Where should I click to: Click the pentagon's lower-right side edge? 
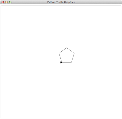pyautogui.click(x=73, y=58)
